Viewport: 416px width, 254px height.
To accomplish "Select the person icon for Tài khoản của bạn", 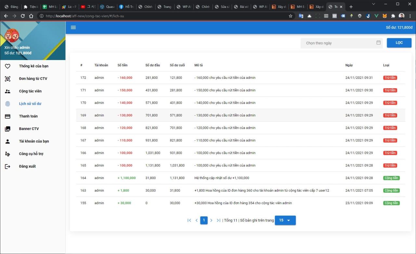I will (x=7, y=141).
